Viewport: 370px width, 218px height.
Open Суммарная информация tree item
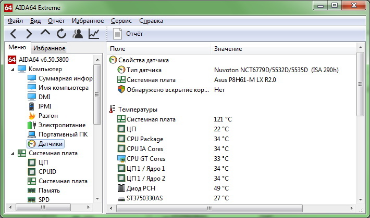click(60, 78)
